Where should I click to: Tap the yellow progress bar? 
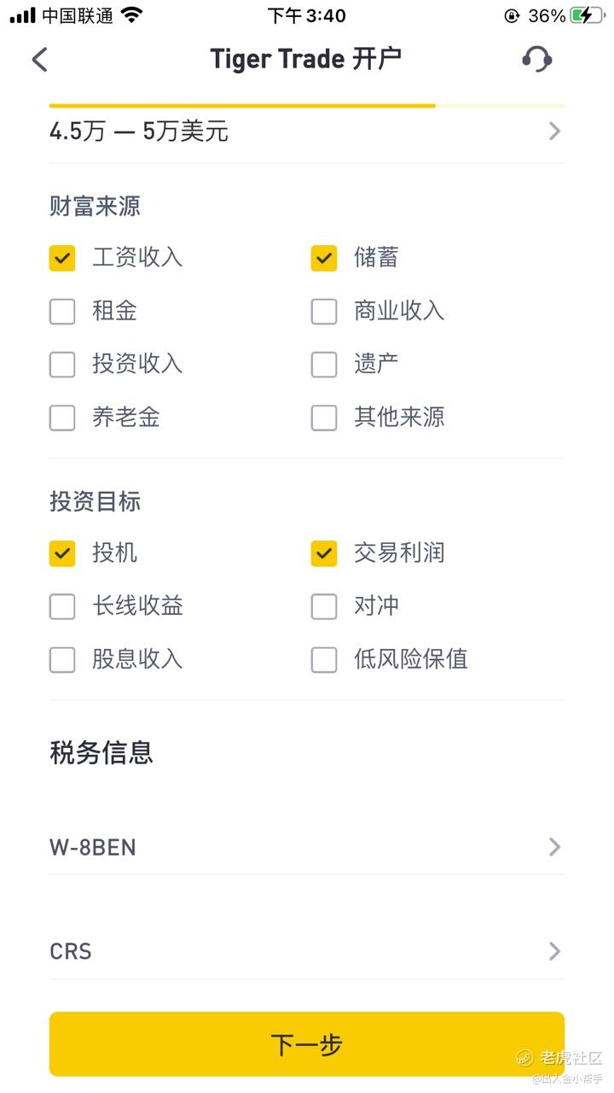tap(243, 106)
